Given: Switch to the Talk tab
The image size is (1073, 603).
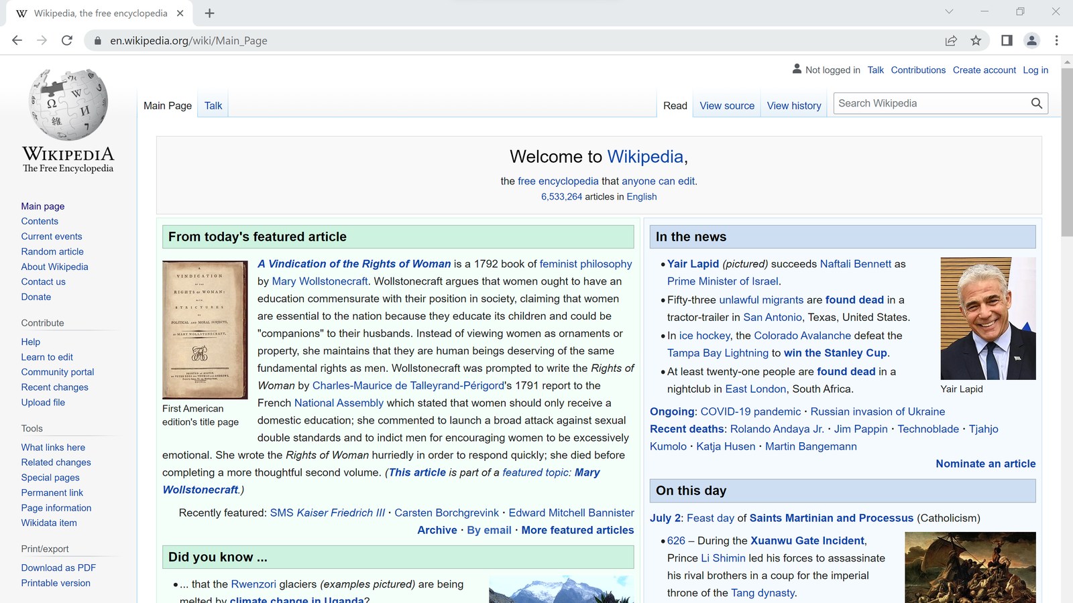Looking at the screenshot, I should (213, 106).
